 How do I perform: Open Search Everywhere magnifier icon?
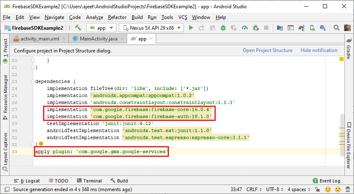[x=336, y=28]
